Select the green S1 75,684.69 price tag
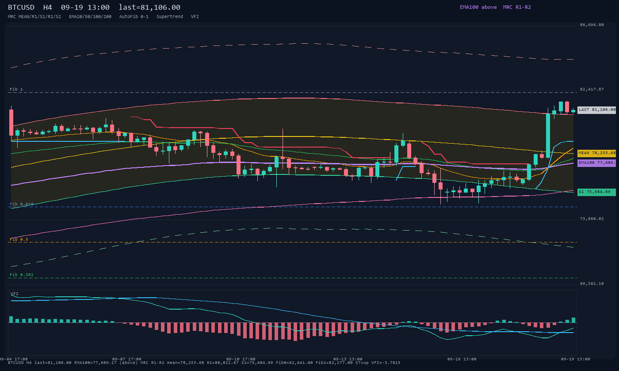 (596, 192)
